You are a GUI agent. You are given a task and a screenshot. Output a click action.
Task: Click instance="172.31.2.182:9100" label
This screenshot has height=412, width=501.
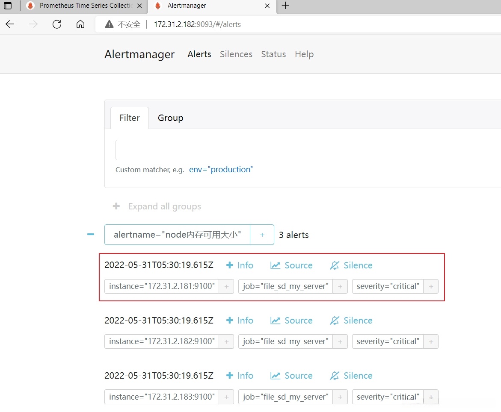click(x=162, y=341)
